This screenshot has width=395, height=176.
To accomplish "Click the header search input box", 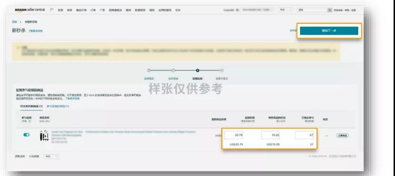I will [312, 10].
